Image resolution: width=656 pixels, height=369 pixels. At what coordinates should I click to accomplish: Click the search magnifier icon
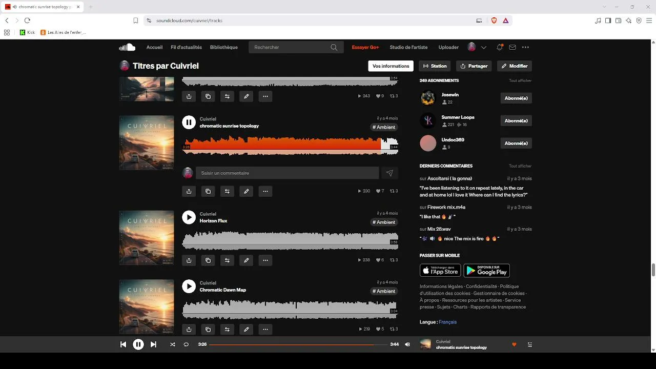(x=334, y=47)
